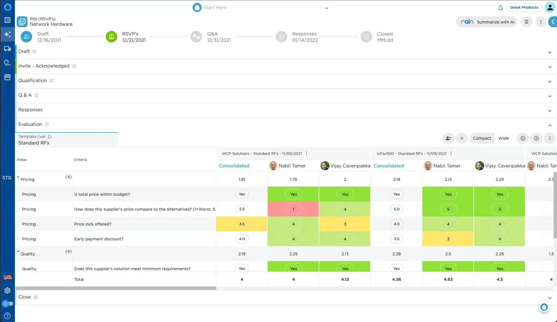
Task: Click the add evaluators people icon
Action: tap(448, 138)
